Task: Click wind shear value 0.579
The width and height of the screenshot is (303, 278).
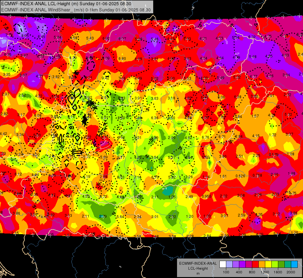Action: click(x=274, y=155)
